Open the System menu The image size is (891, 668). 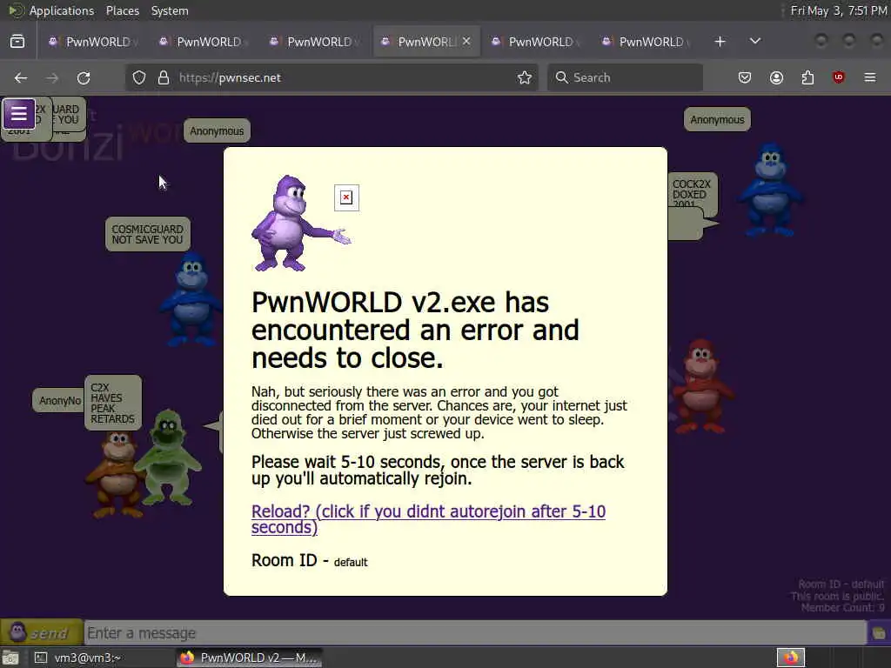170,10
